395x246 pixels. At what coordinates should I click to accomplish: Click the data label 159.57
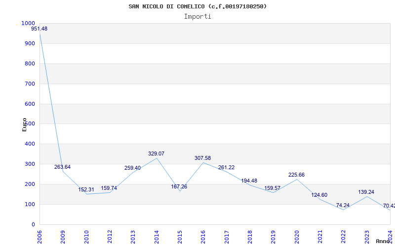click(x=273, y=188)
